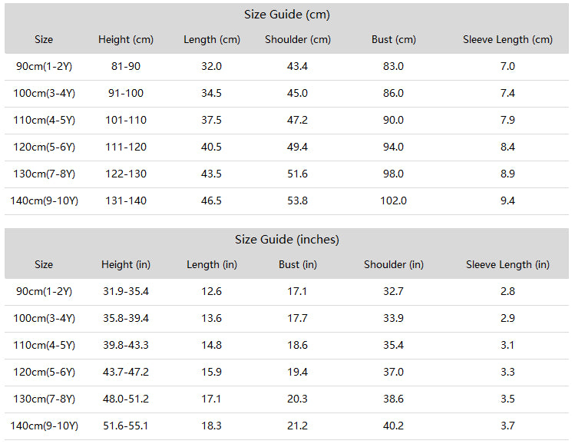Click the Bust (cm) column header

(x=394, y=39)
